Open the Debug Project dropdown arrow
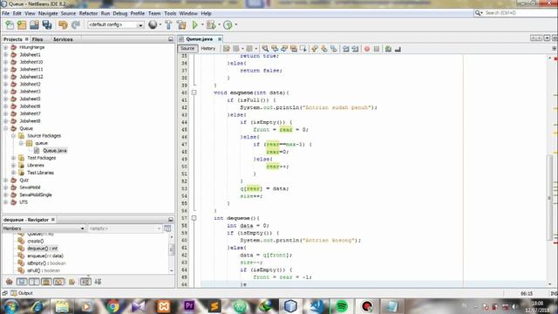 click(x=219, y=24)
